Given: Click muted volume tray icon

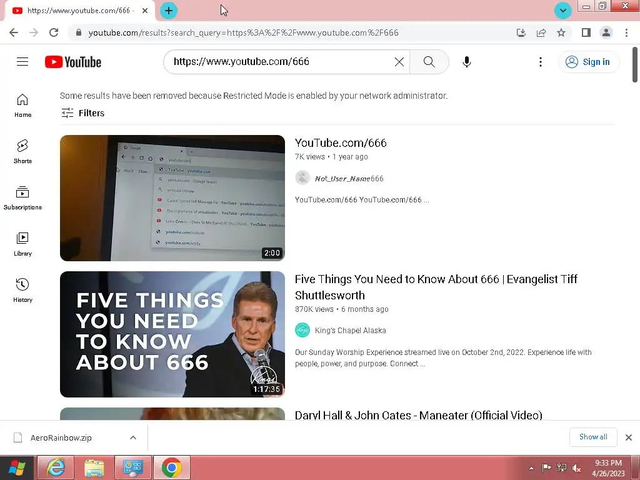Looking at the screenshot, I should pos(577,468).
